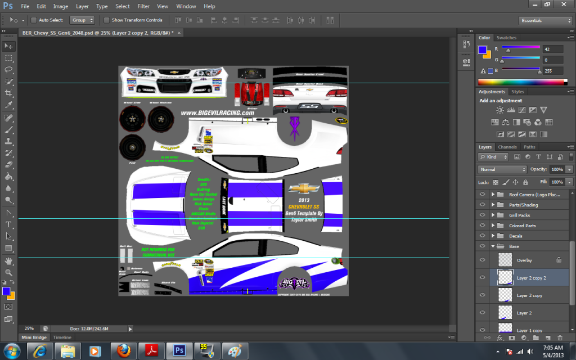
Task: Select the Clone Stamp tool
Action: pos(8,141)
